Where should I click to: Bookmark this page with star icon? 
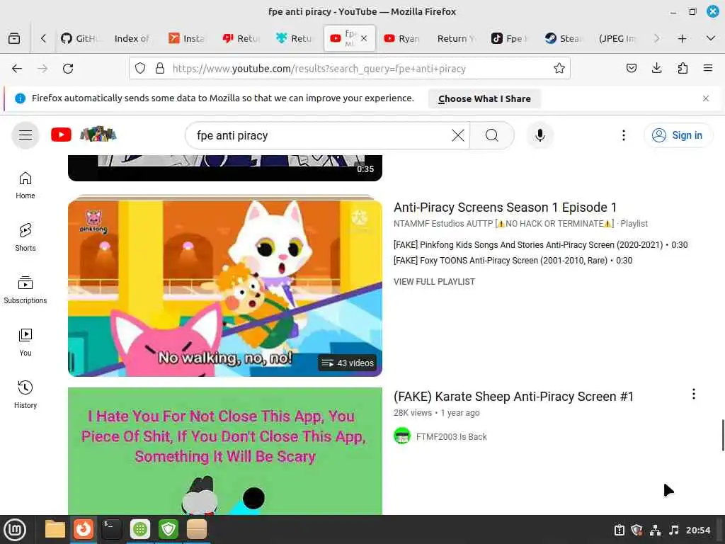[559, 69]
